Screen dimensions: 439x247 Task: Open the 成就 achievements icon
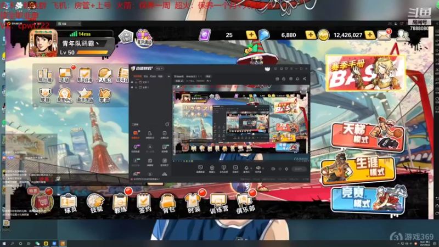(x=45, y=95)
